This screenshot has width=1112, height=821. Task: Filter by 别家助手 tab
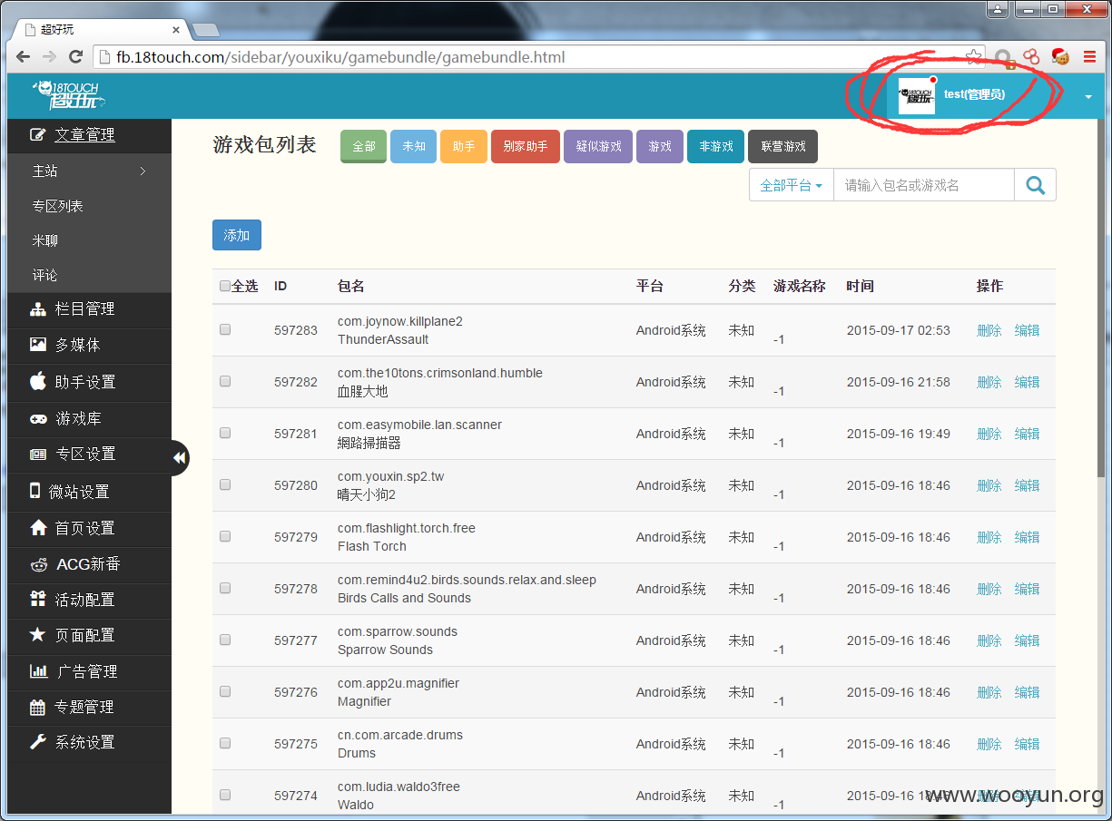(526, 146)
